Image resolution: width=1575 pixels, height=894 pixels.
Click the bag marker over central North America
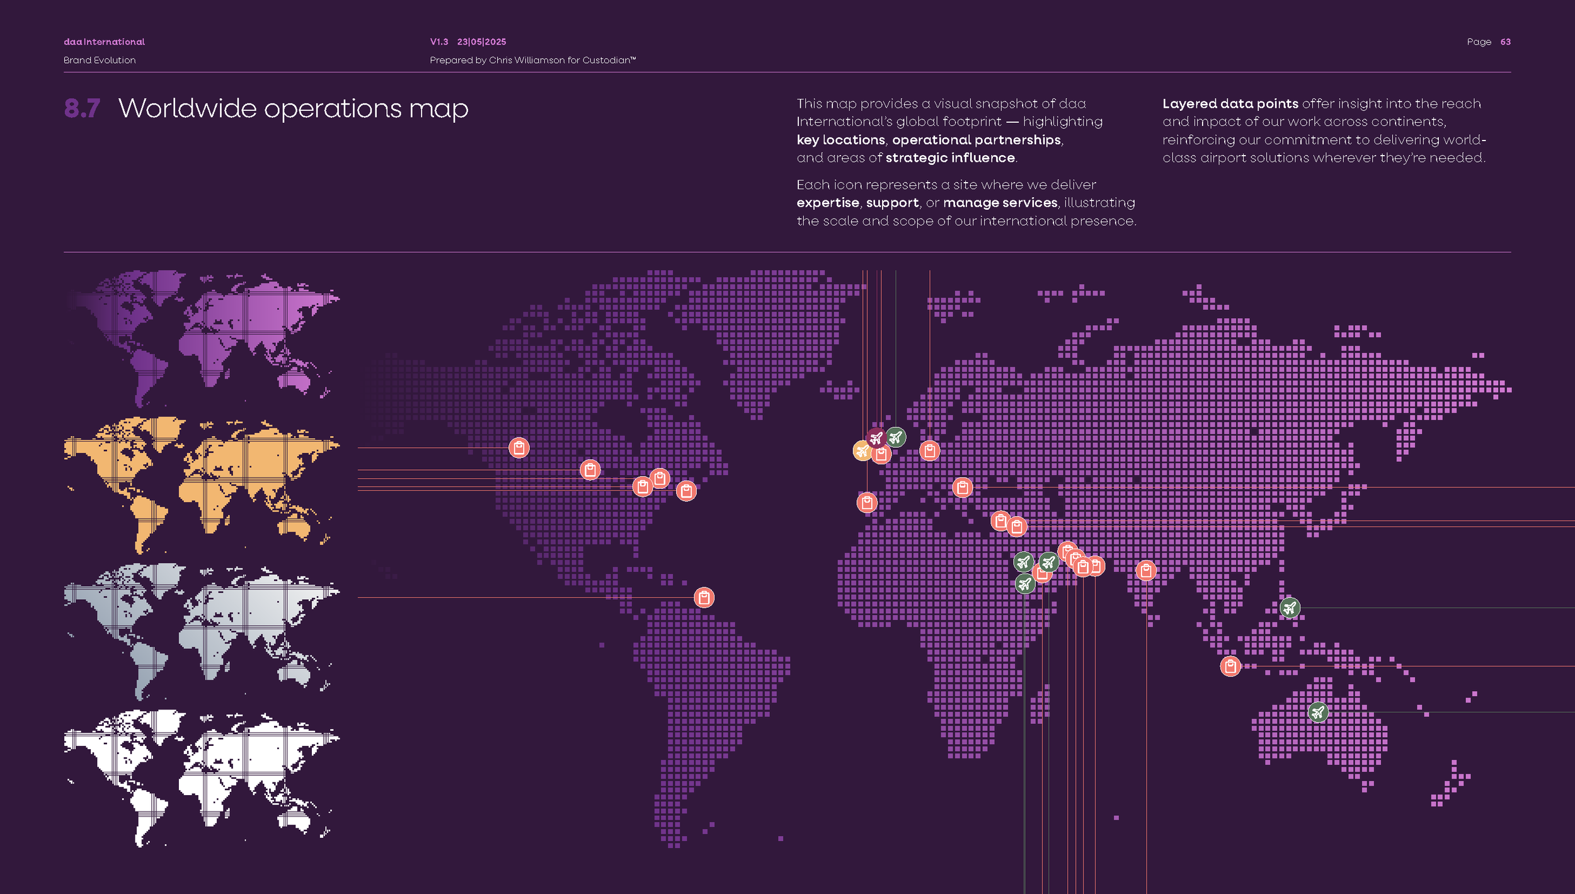(590, 470)
